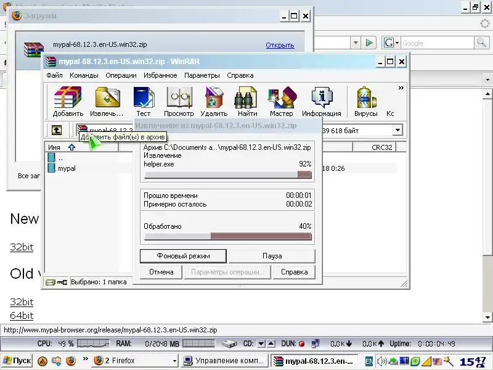Viewport: 493px width, 370px height.
Task: Click Фоновый режим button
Action: click(x=183, y=256)
